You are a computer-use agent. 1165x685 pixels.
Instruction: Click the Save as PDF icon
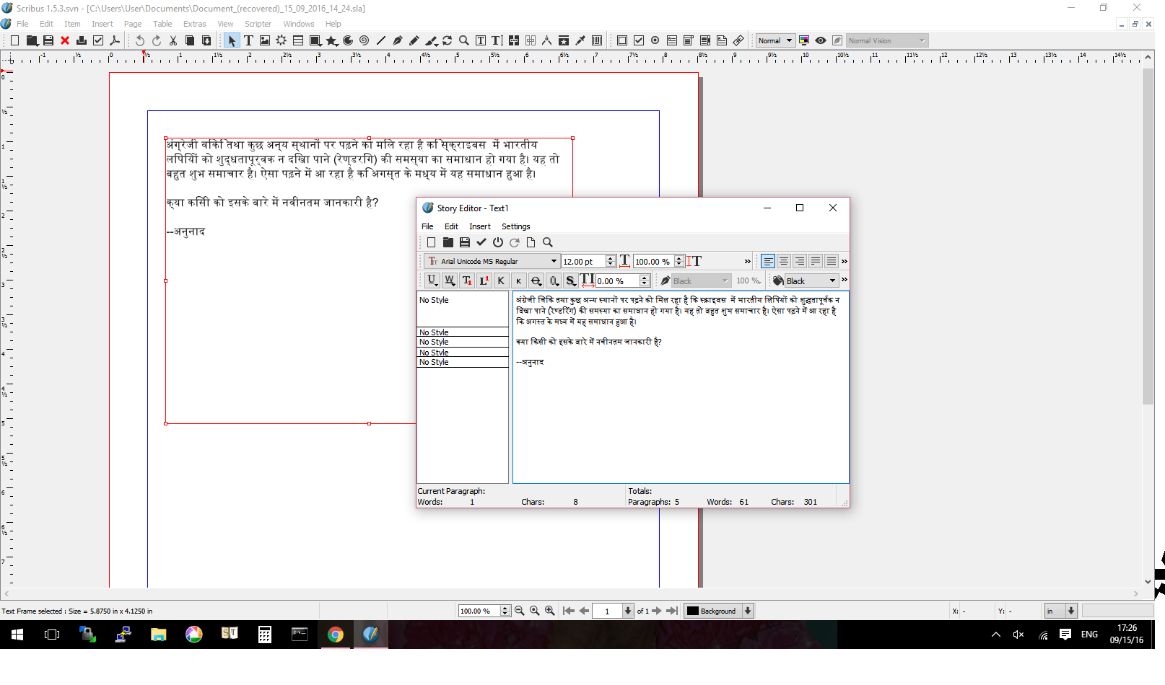[x=114, y=40]
